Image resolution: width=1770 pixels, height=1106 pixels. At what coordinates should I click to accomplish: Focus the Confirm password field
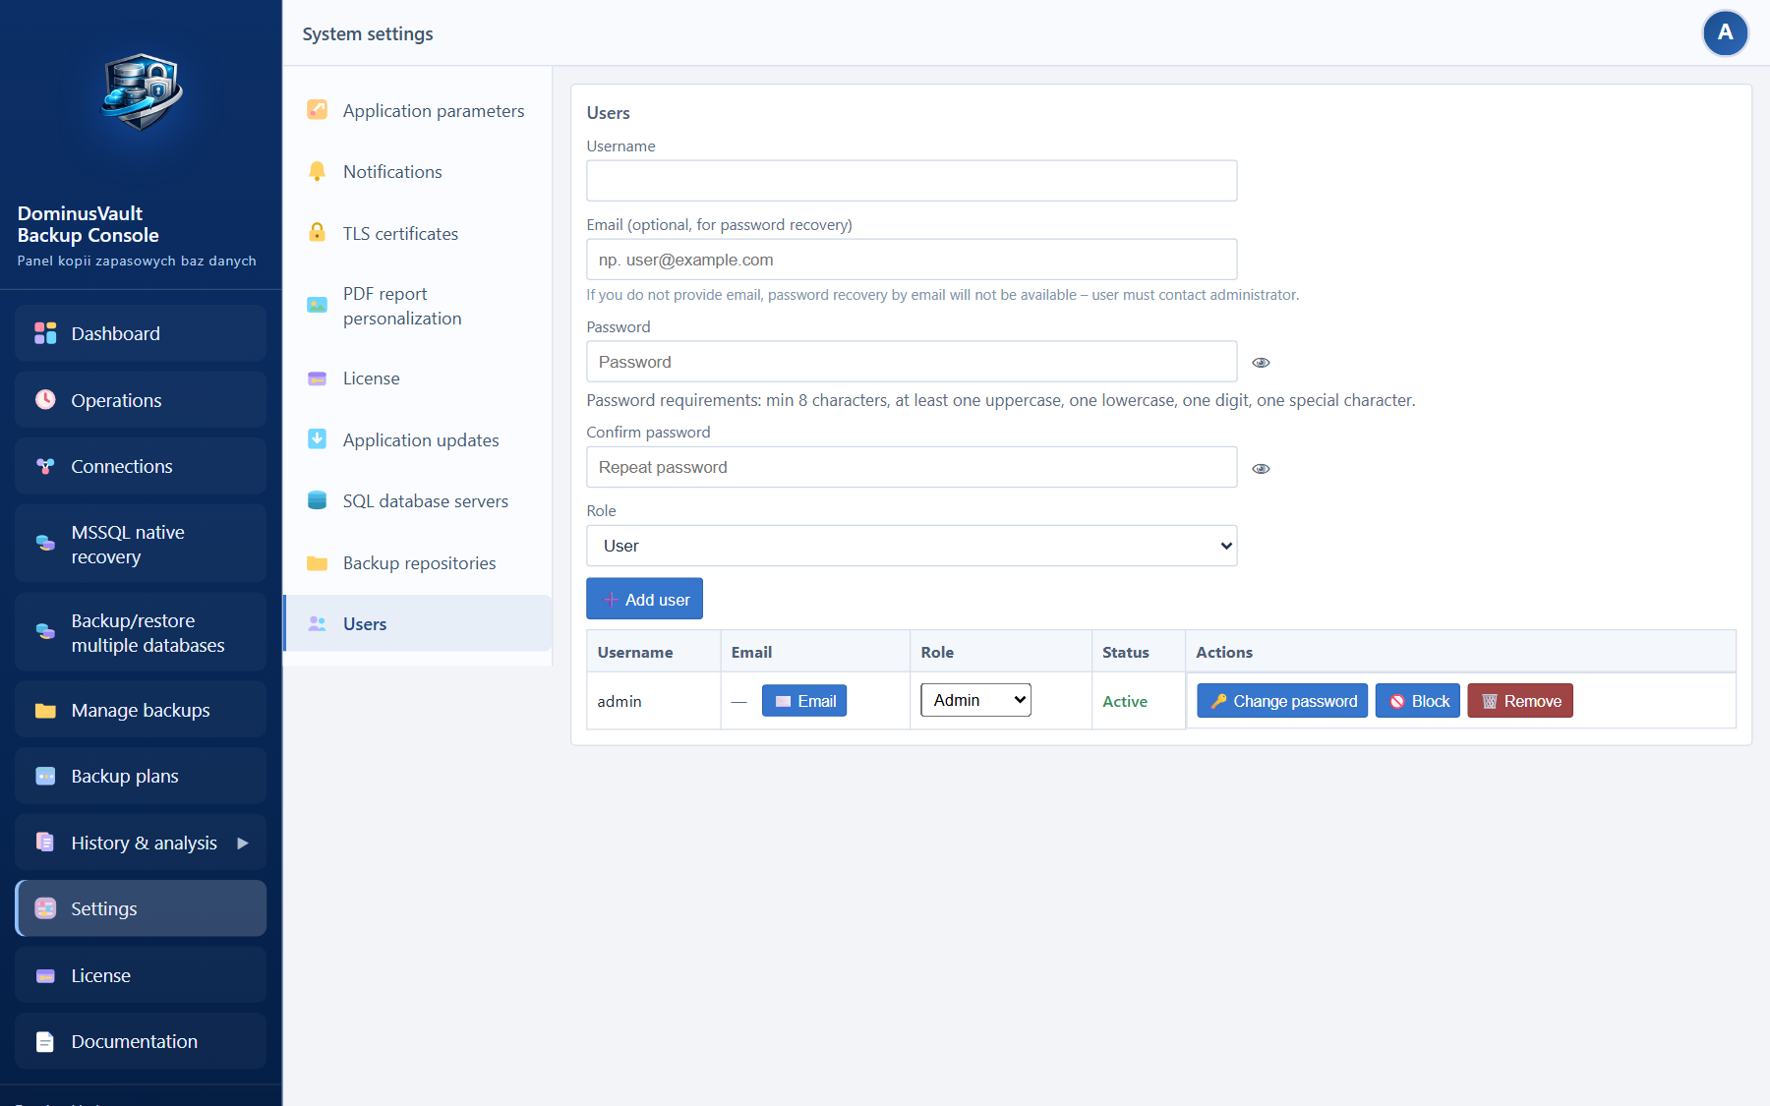click(912, 467)
